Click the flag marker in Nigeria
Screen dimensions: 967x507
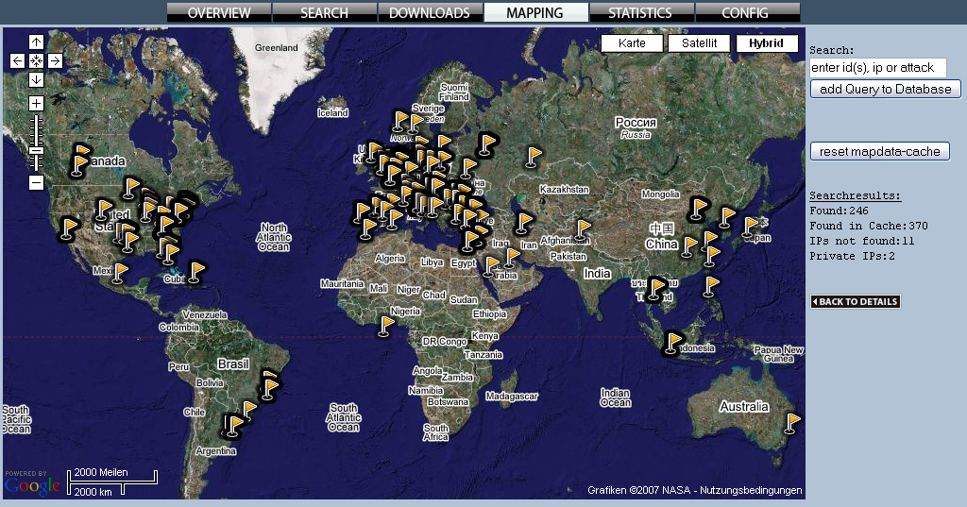(x=386, y=327)
